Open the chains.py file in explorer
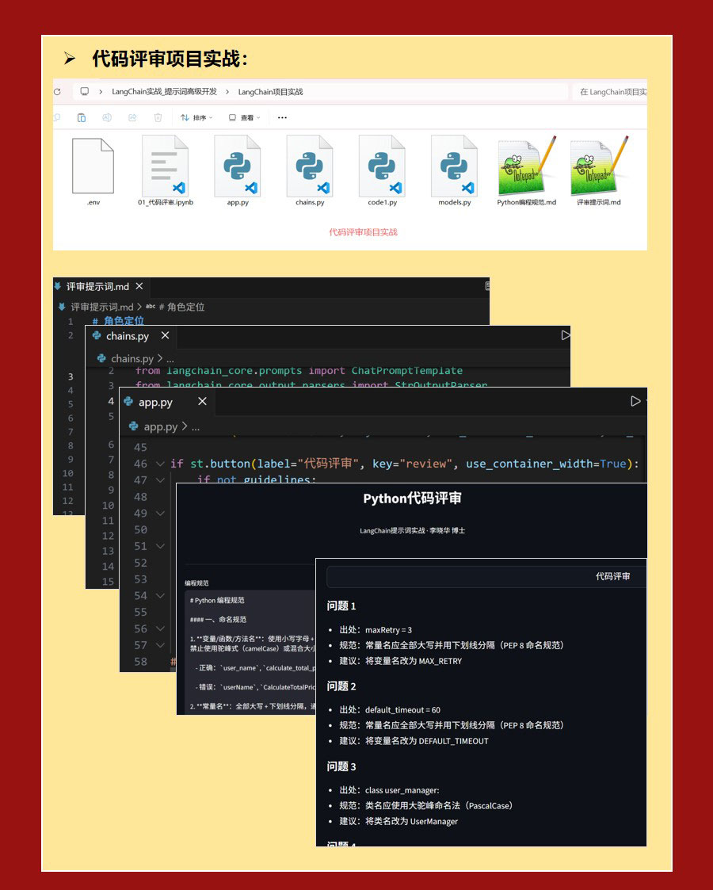This screenshot has width=713, height=890. point(310,166)
